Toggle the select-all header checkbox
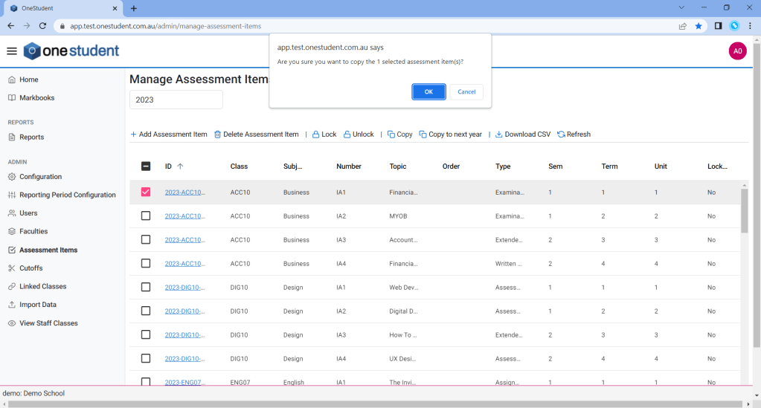761x408 pixels. tap(146, 166)
